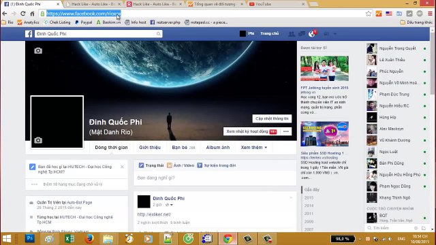Open privacy shortcuts lock icon
Image resolution: width=436 pixels, height=245 pixels.
326,34
